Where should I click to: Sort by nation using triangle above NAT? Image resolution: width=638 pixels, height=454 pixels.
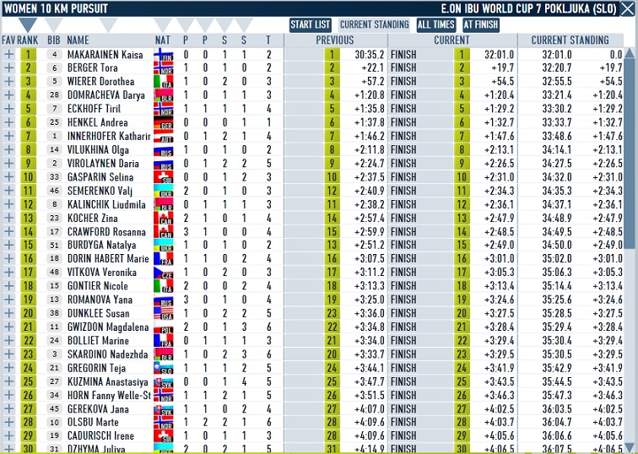pyautogui.click(x=162, y=24)
